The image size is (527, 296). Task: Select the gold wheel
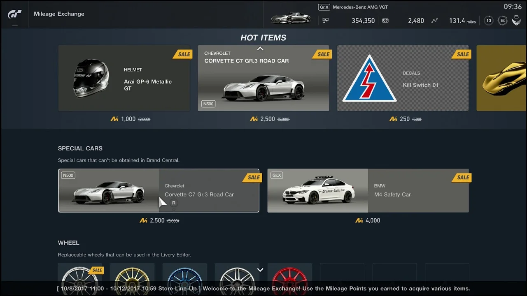pyautogui.click(x=132, y=280)
